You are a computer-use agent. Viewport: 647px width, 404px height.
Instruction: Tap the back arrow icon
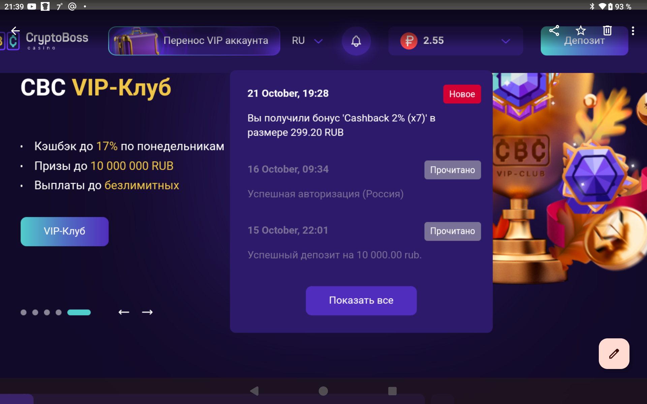[16, 31]
